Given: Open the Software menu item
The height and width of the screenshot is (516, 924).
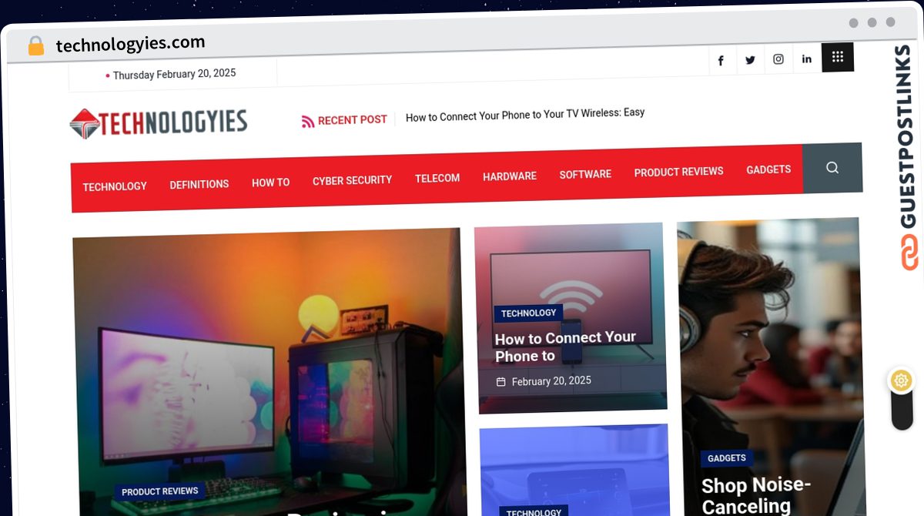Looking at the screenshot, I should [x=585, y=174].
